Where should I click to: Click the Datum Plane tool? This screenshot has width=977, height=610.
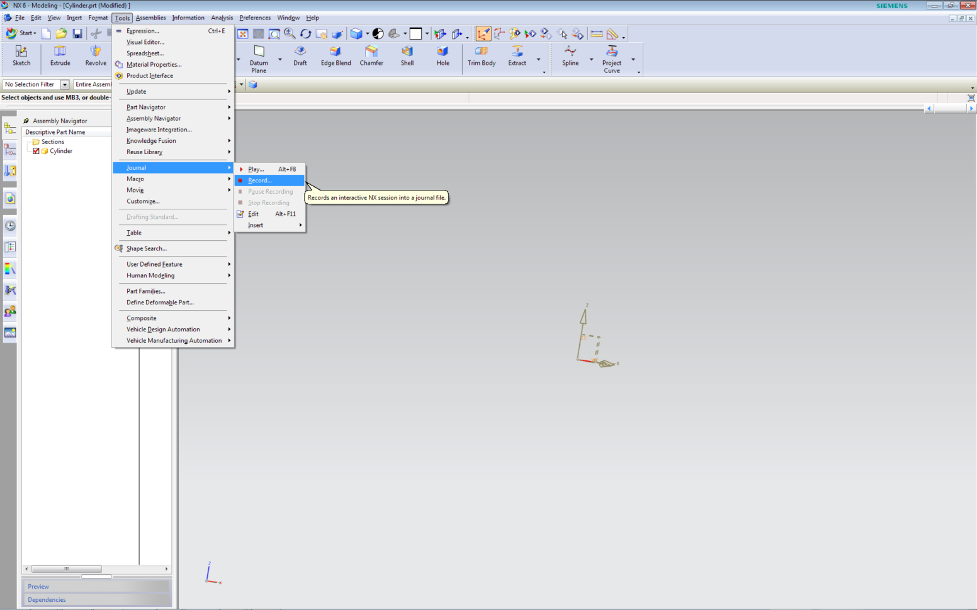(x=259, y=59)
